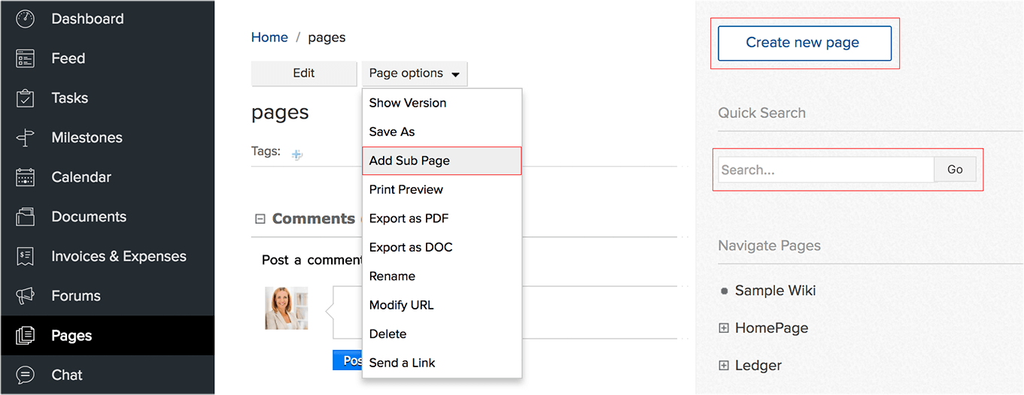Click the Feed icon in sidebar
The image size is (1024, 395).
click(x=26, y=59)
